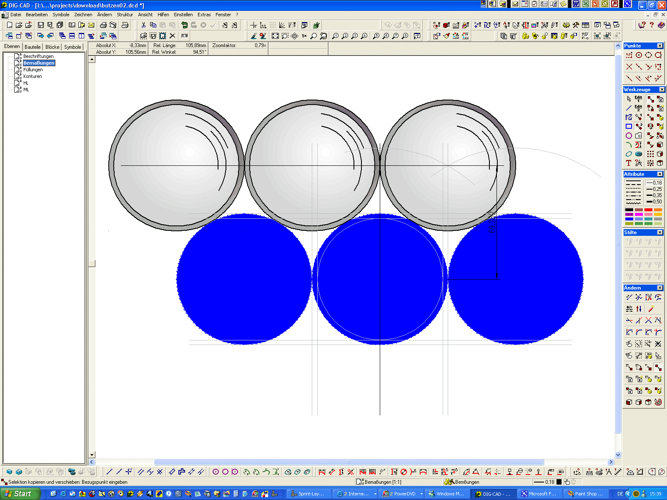Viewport: 667px width, 500px height.
Task: Pick the black color swatch in Attribute
Action: point(629,210)
